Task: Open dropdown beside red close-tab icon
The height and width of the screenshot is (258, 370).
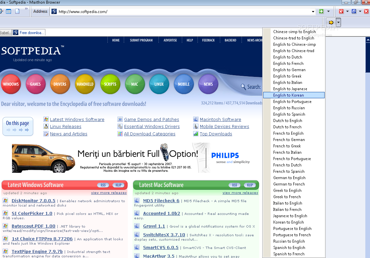Action: coord(347,11)
